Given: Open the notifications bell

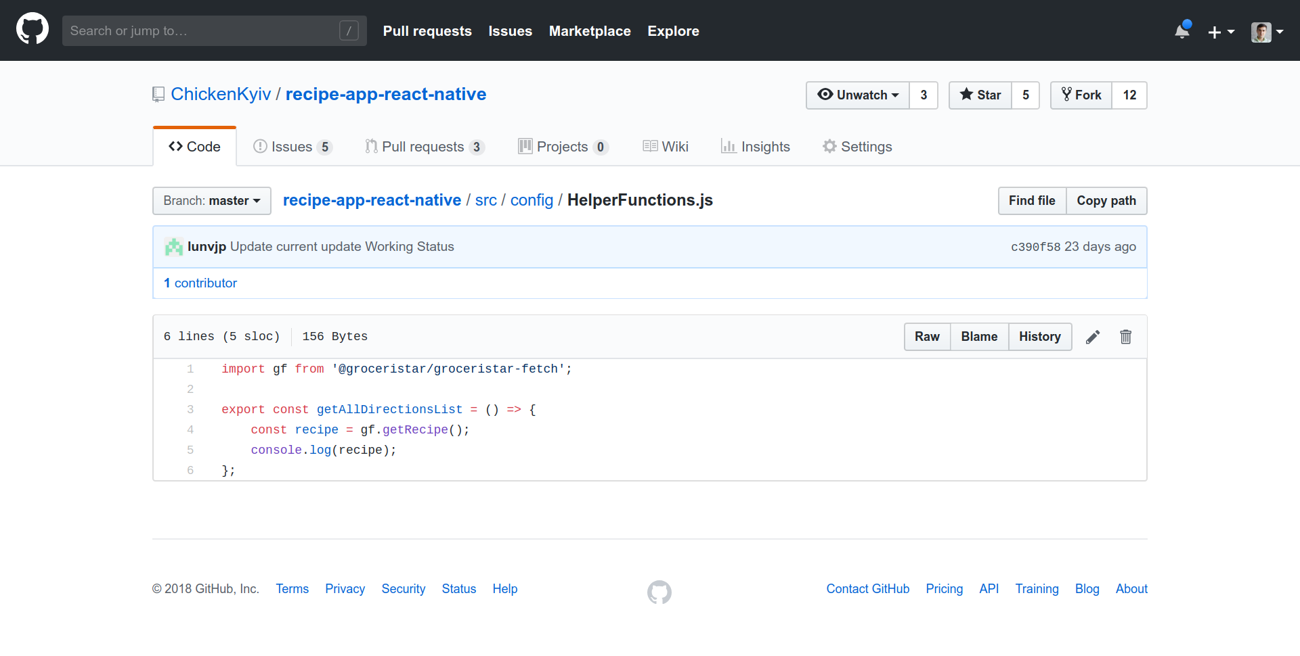Looking at the screenshot, I should [1182, 31].
